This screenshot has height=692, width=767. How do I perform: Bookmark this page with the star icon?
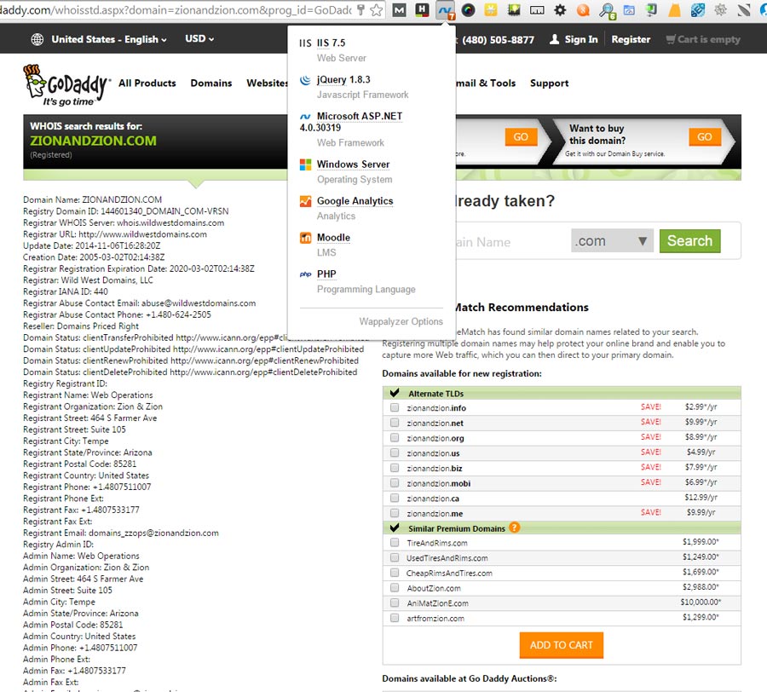[376, 9]
